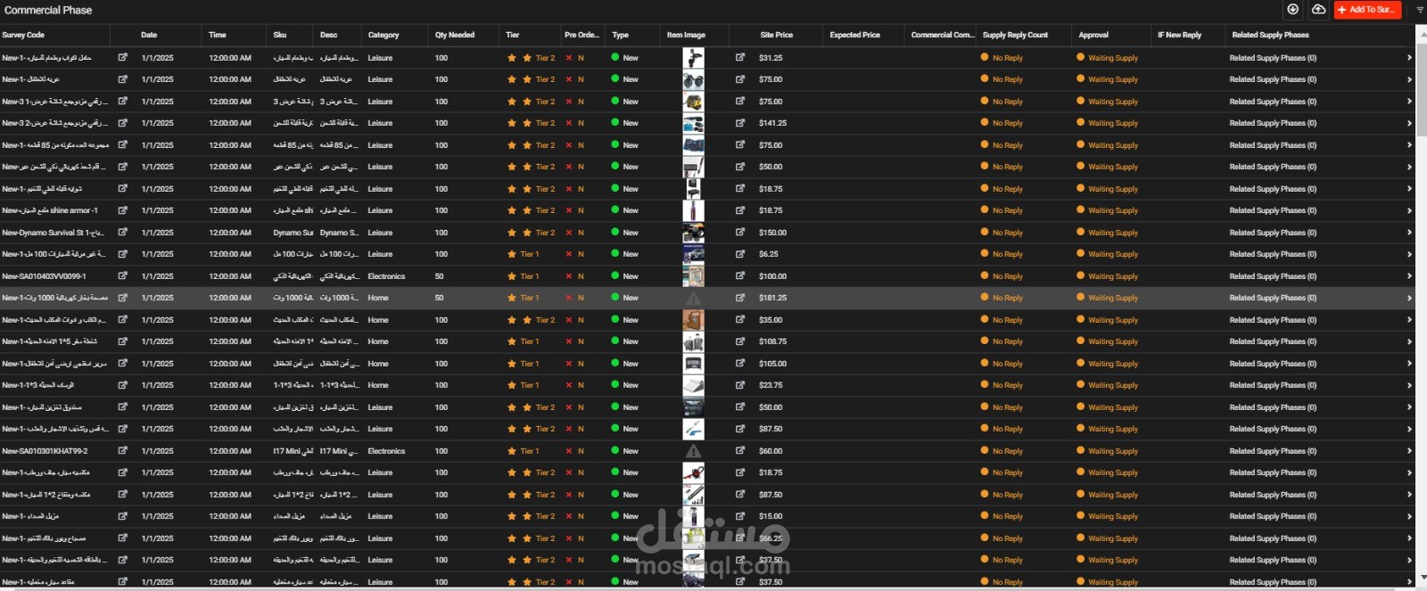Open item image thumbnail in $31.25 row
Screen dimensions: 1427x591
[x=693, y=58]
